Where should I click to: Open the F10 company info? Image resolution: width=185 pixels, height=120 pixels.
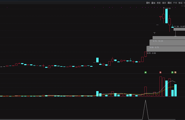pyautogui.click(x=175, y=3)
